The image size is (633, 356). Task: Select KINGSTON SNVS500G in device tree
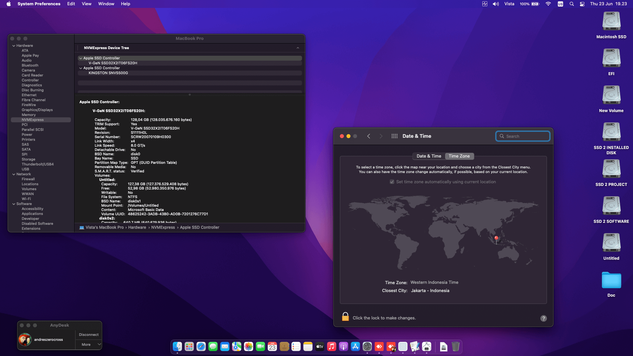108,73
